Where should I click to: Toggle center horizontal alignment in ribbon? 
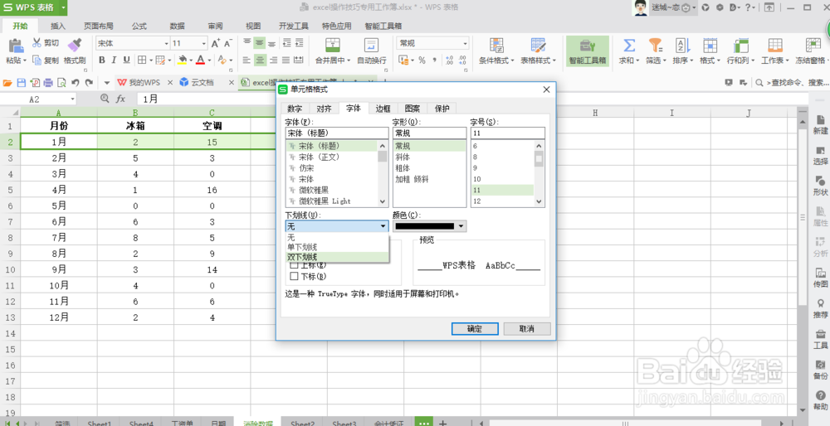click(259, 61)
